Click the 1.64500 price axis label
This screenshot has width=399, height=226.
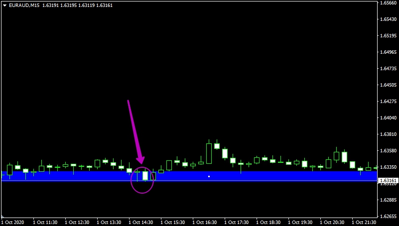(x=387, y=85)
